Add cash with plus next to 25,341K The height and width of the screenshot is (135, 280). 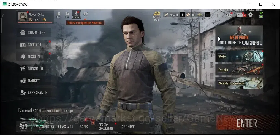182,15
